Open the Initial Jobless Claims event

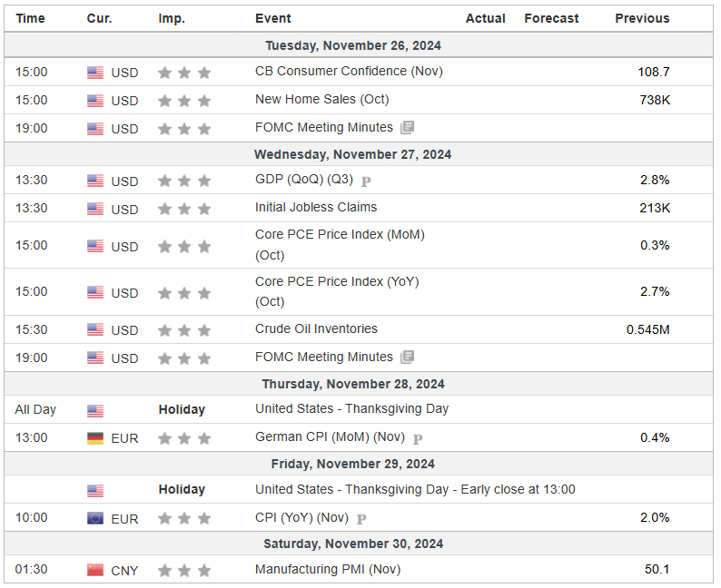[x=316, y=207]
